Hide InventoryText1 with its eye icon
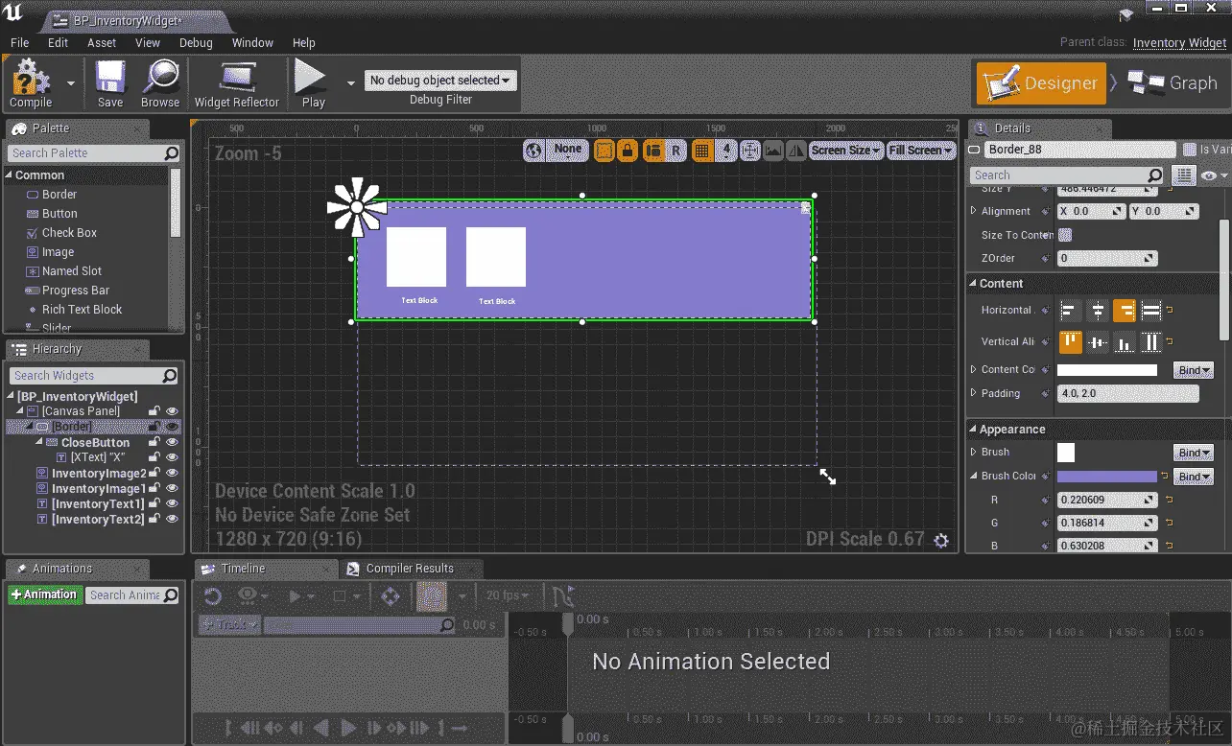 coord(172,504)
